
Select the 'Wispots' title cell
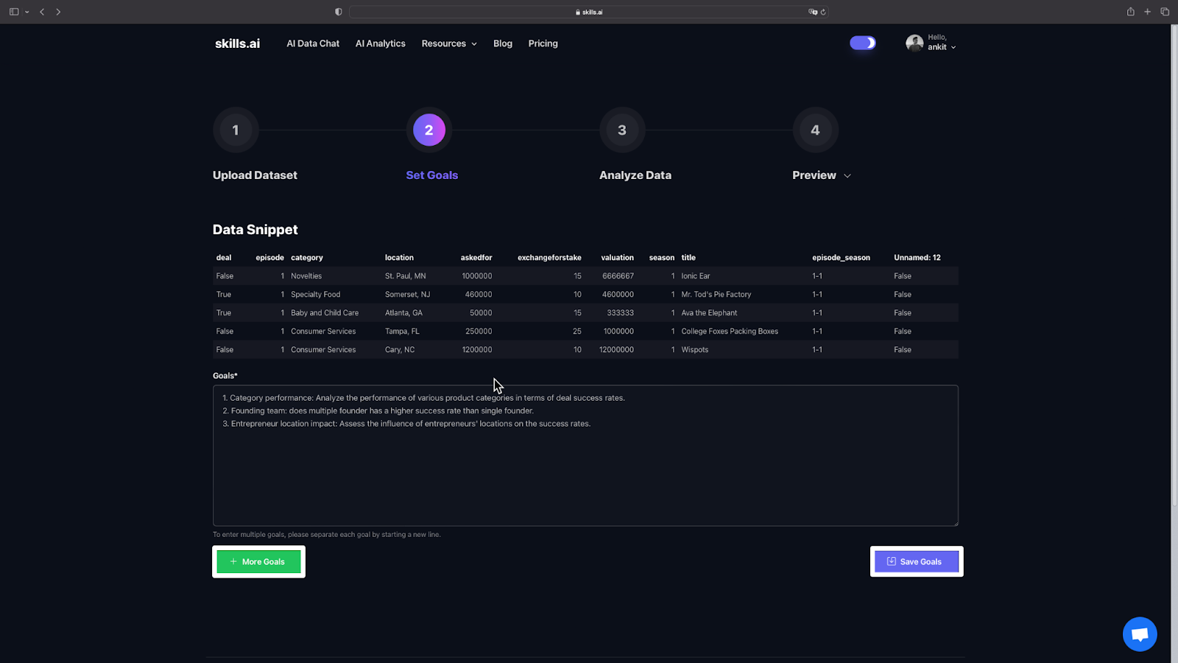click(x=695, y=350)
